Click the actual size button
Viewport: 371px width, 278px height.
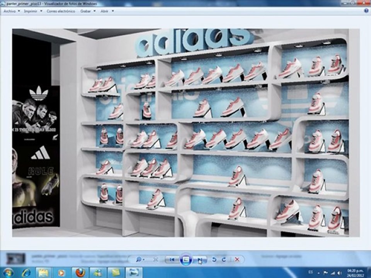[155, 259]
